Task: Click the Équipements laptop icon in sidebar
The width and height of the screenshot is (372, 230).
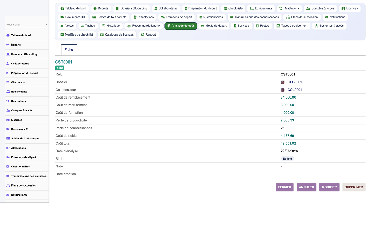Action: pos(8,92)
